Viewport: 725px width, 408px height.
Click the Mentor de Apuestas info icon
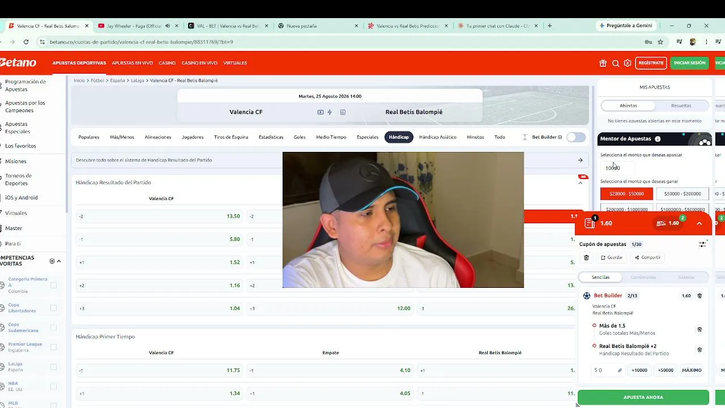point(658,139)
